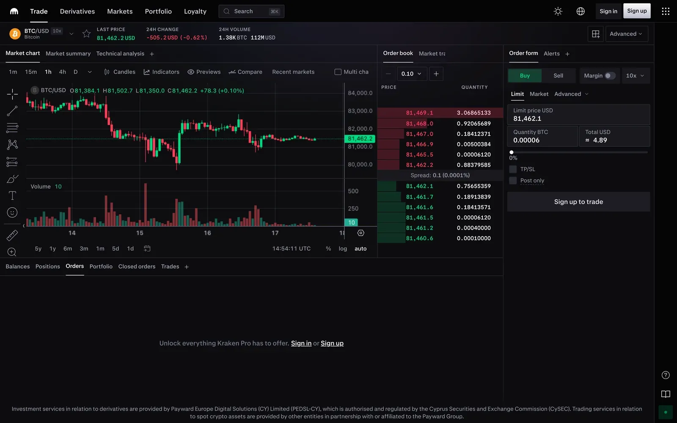This screenshot has width=677, height=423.
Task: Enable the Multi chart checkbox
Action: click(338, 72)
